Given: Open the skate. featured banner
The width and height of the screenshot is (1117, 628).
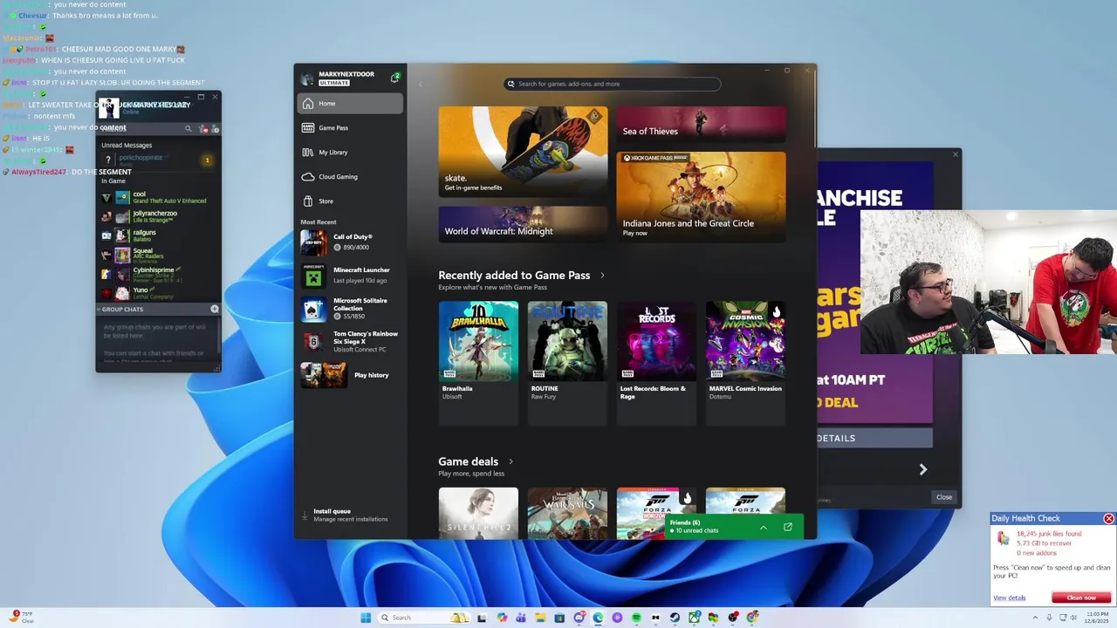Looking at the screenshot, I should coord(523,152).
